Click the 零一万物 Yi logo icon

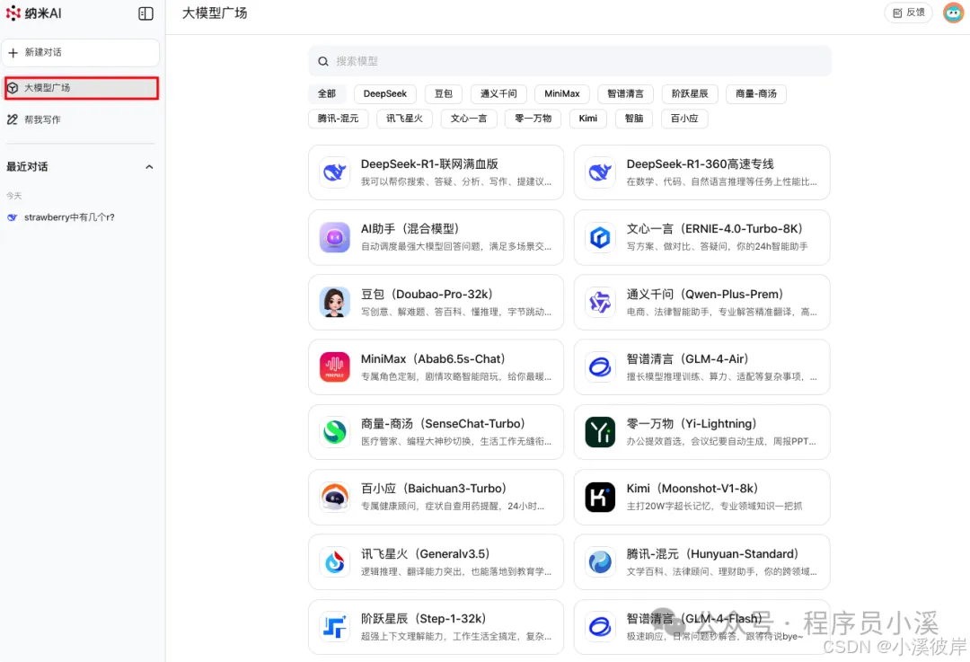(x=600, y=432)
